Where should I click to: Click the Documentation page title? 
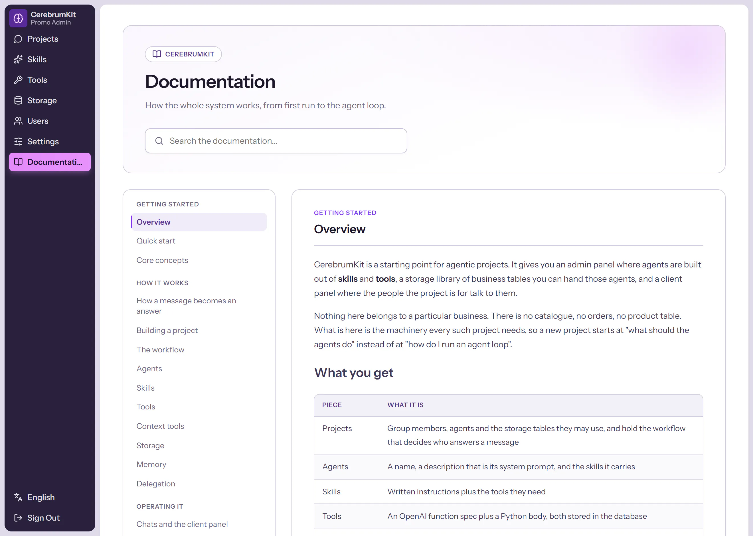click(210, 82)
